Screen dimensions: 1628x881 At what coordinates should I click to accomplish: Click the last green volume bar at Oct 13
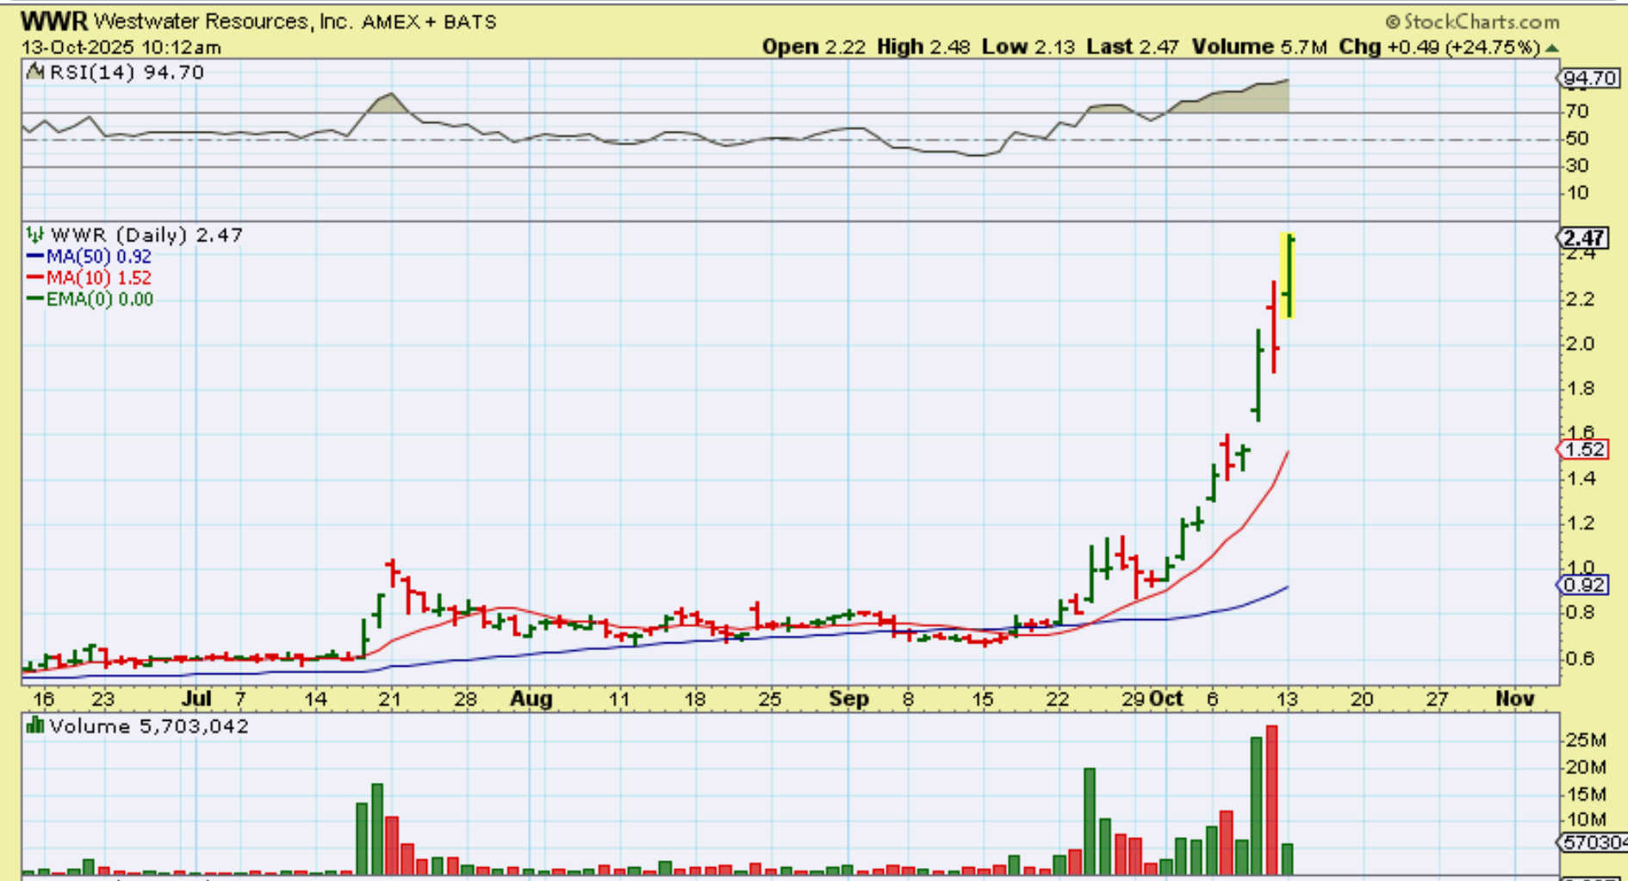(x=1288, y=859)
